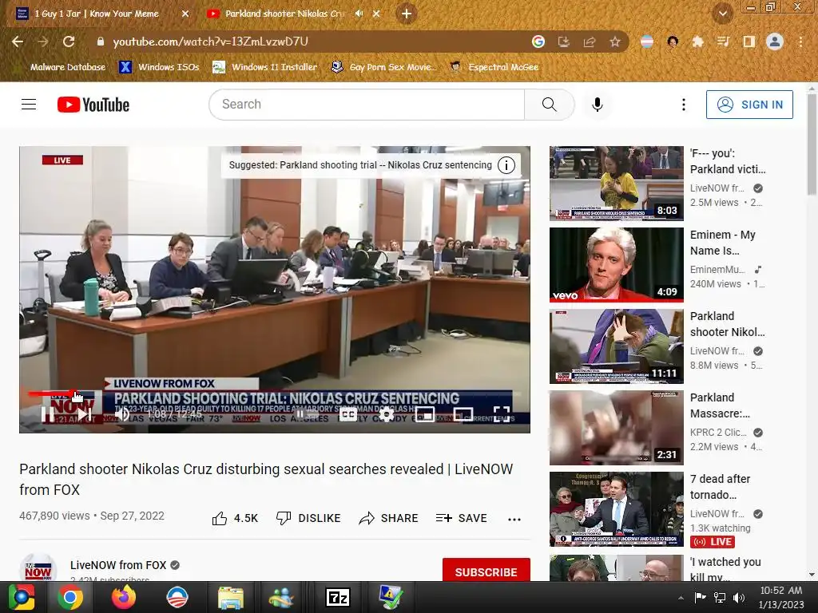
Task: Open more actions ellipsis under video
Action: 514,519
